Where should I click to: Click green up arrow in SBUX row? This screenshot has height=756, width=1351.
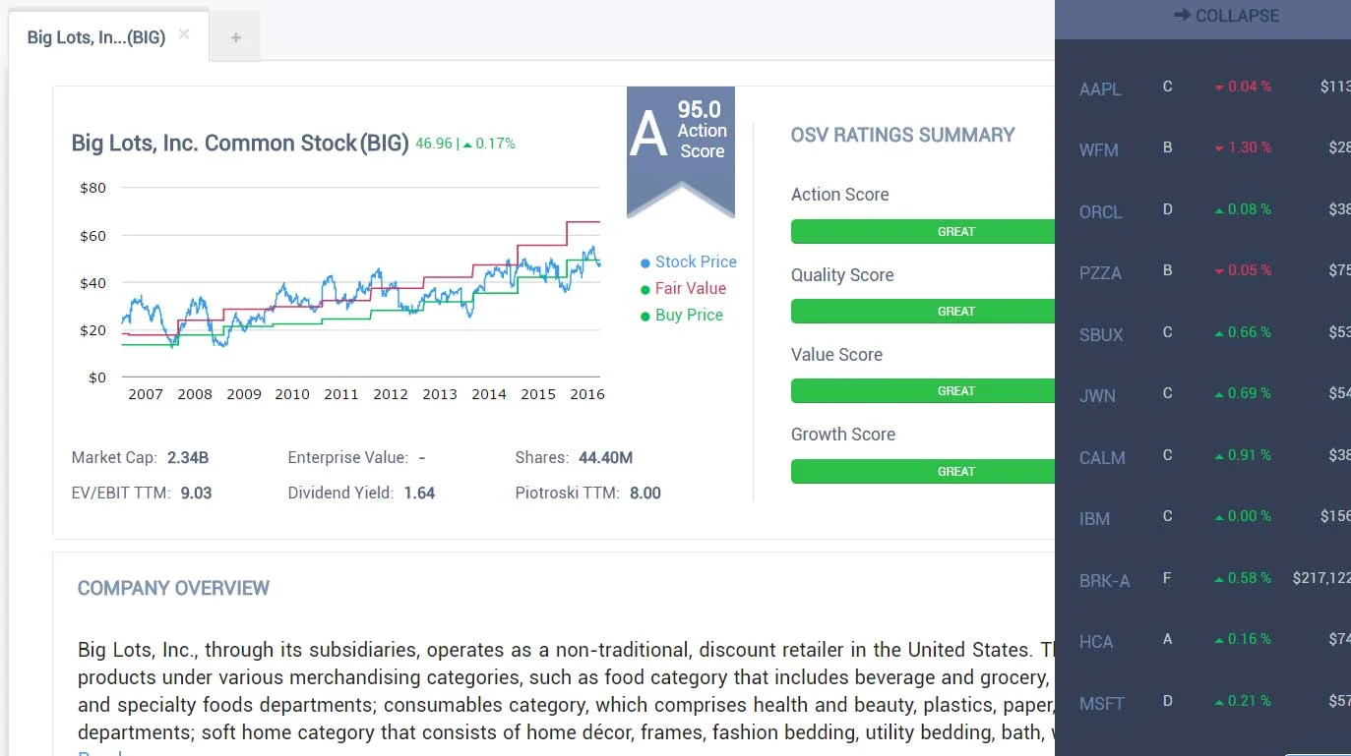[x=1219, y=333]
